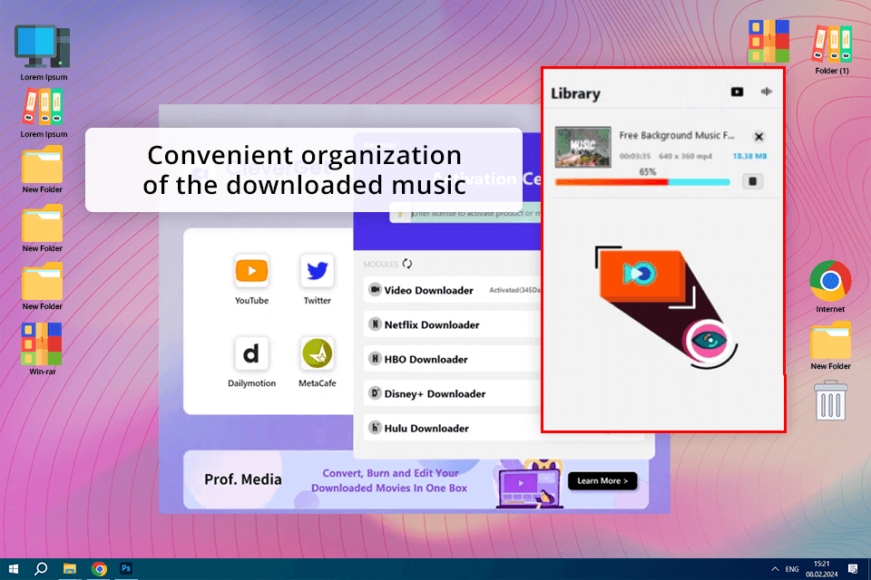Click the Prof. Media banner text
The height and width of the screenshot is (580, 871).
[243, 479]
